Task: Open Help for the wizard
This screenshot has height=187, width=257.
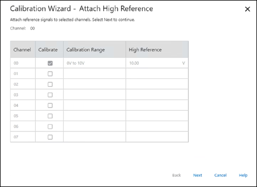Action: 243,175
